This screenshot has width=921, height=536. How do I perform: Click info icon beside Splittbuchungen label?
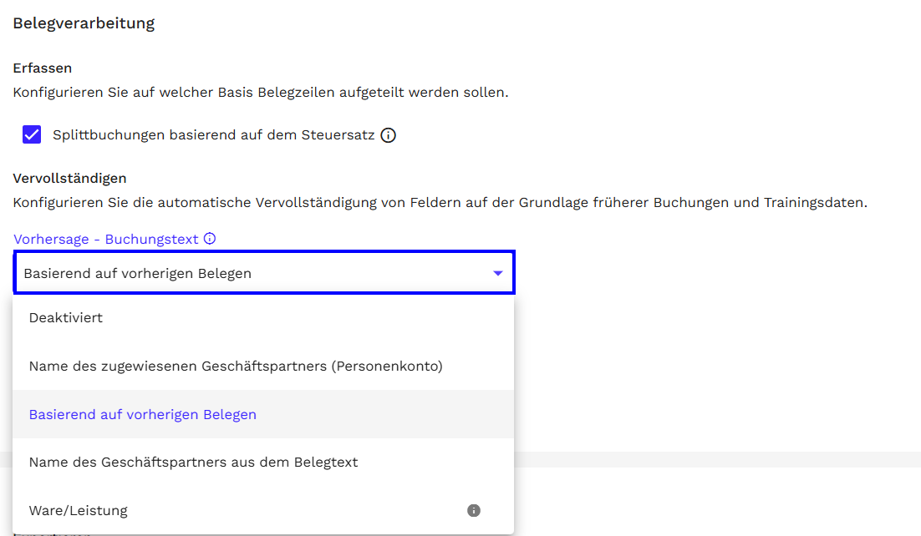[388, 135]
